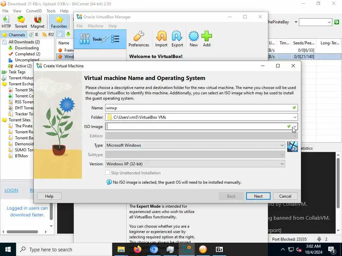
Task: Click the LOGIN link in BitComet
Action: point(11,190)
